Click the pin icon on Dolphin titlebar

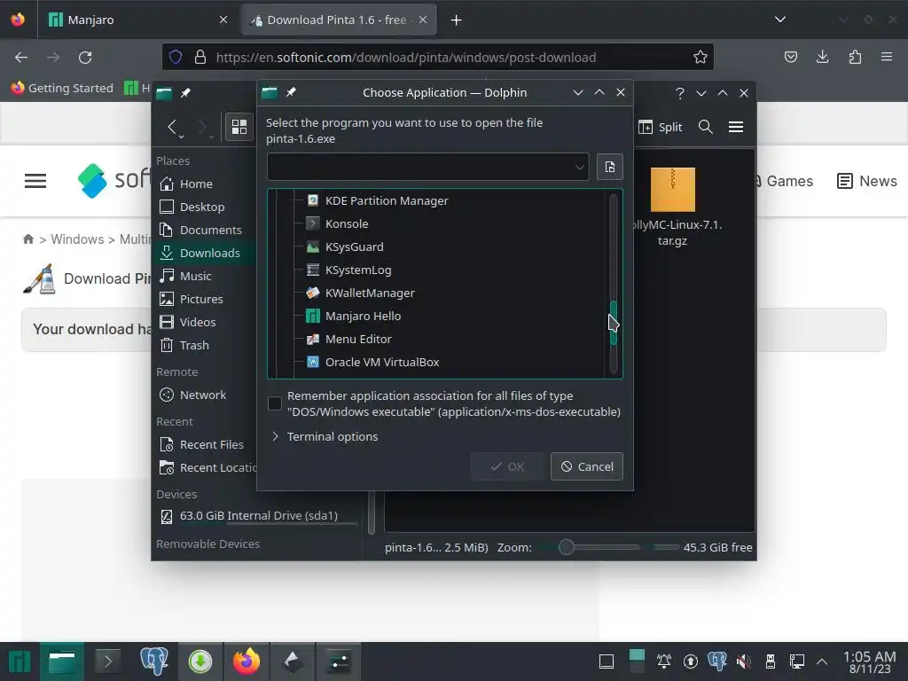pyautogui.click(x=186, y=93)
